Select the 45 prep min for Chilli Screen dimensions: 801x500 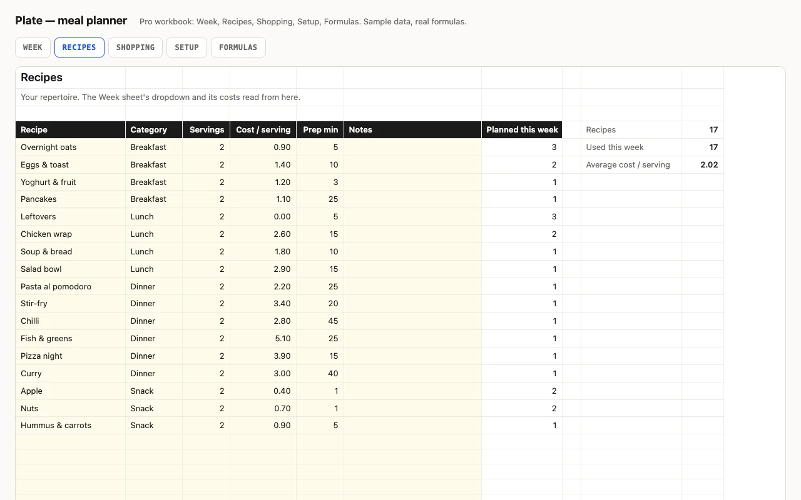[320, 321]
